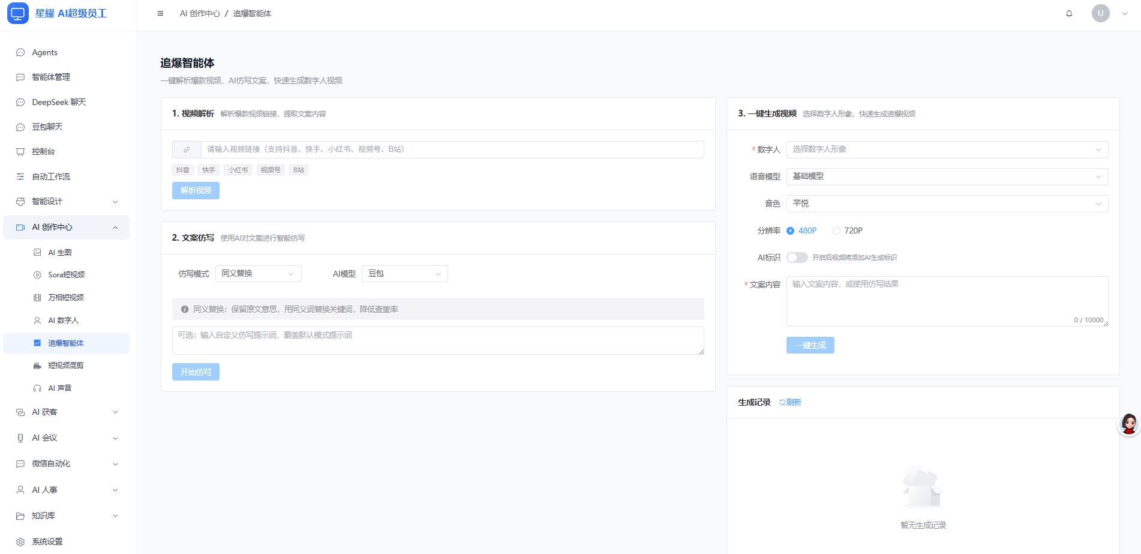Click the refresh icon in 生成记录

click(x=782, y=402)
